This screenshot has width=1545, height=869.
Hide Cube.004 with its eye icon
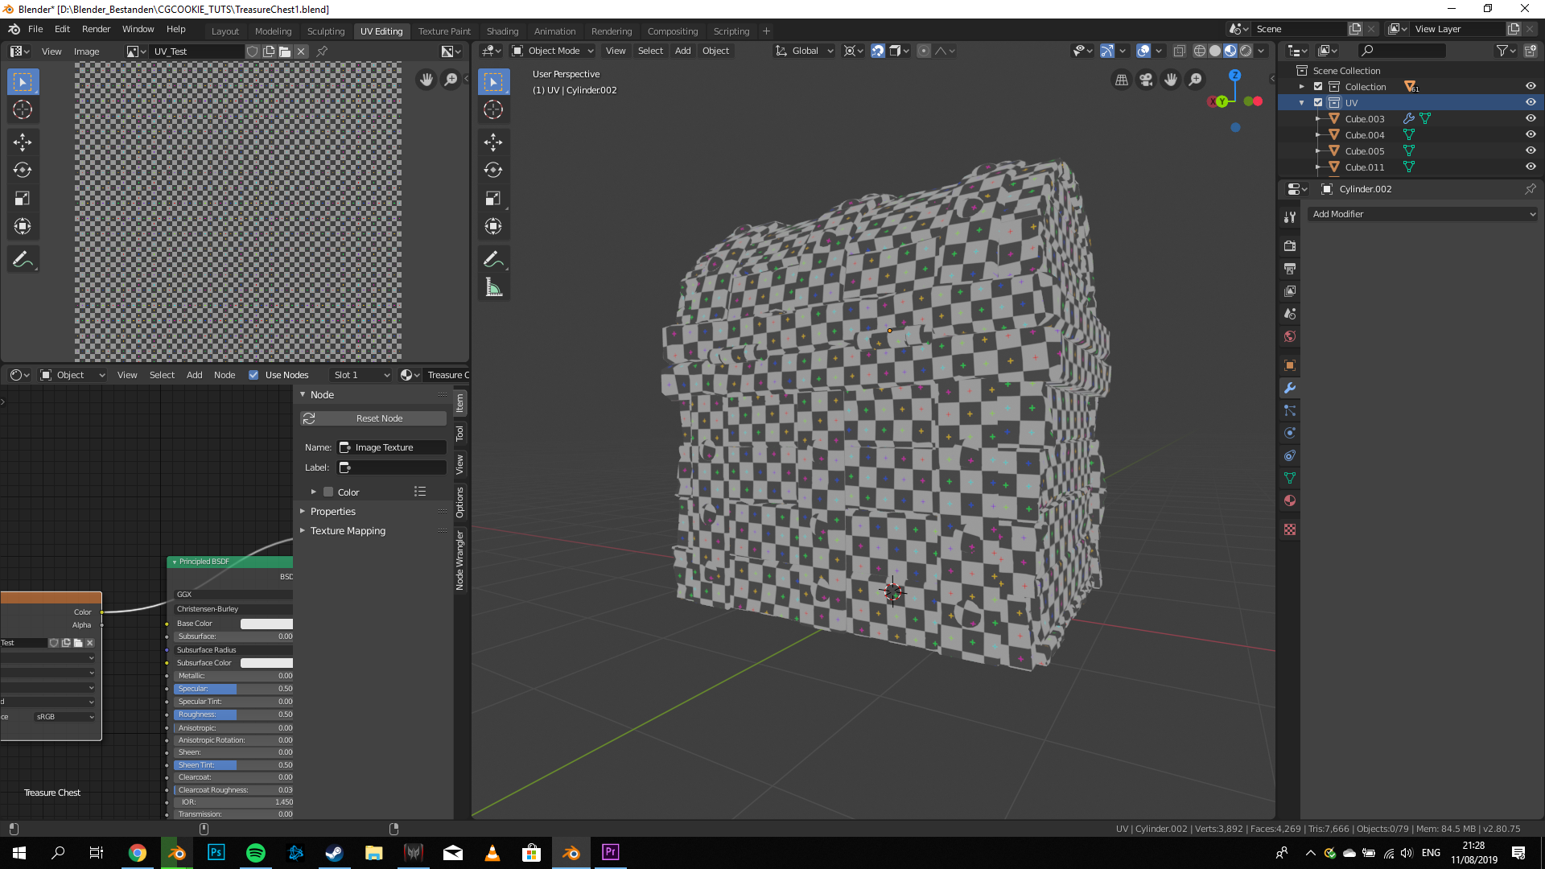[1531, 134]
